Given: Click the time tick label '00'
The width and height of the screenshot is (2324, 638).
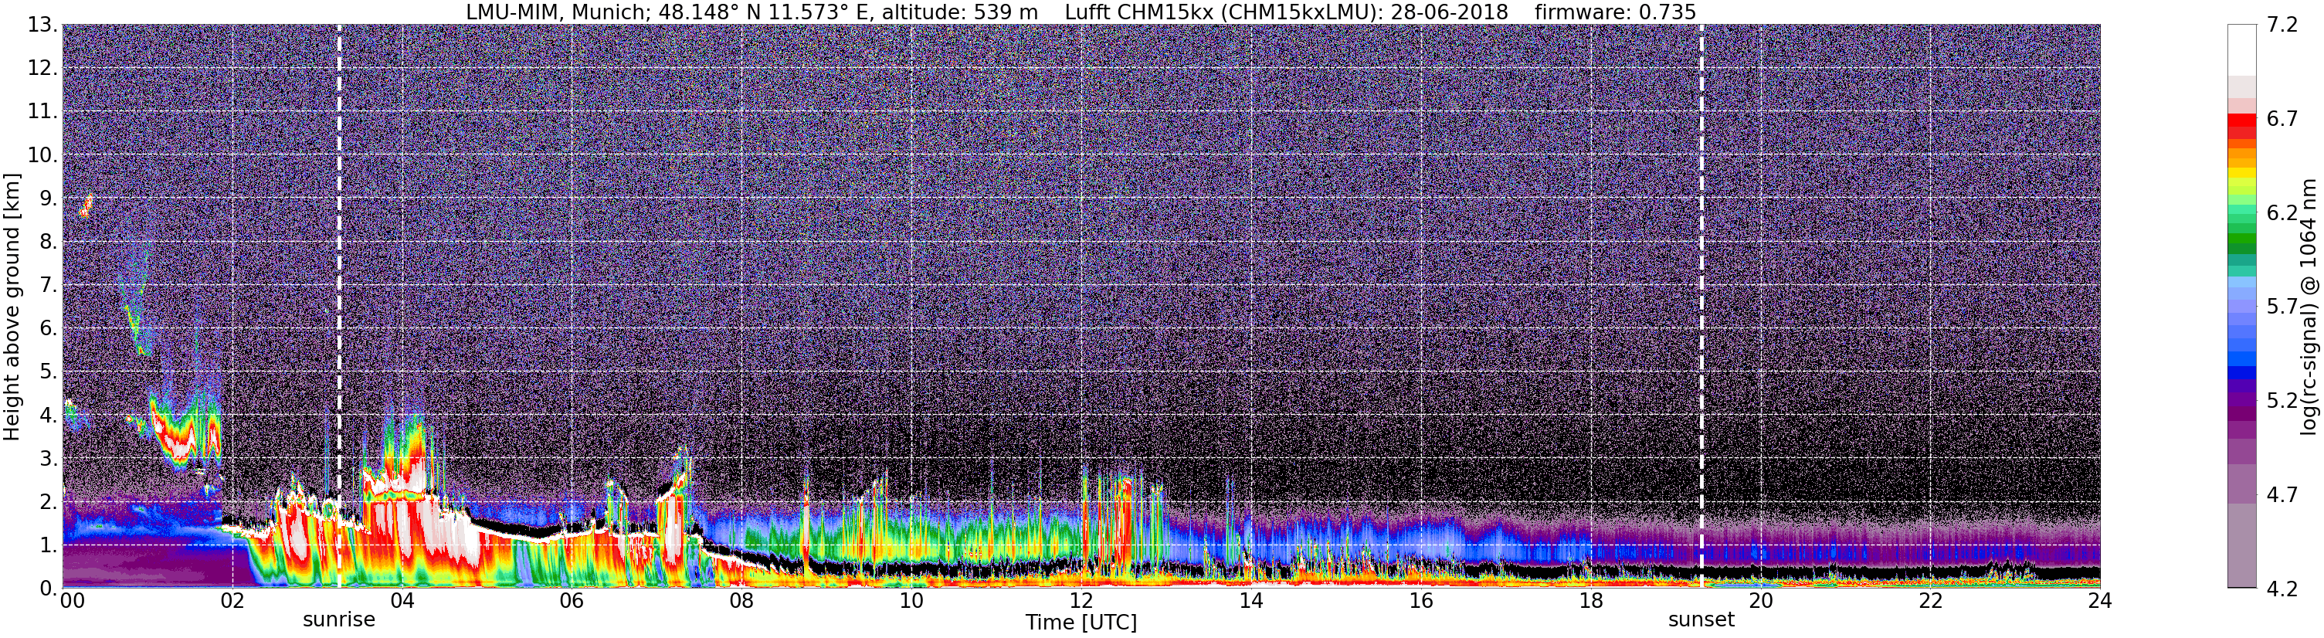Looking at the screenshot, I should pyautogui.click(x=72, y=601).
